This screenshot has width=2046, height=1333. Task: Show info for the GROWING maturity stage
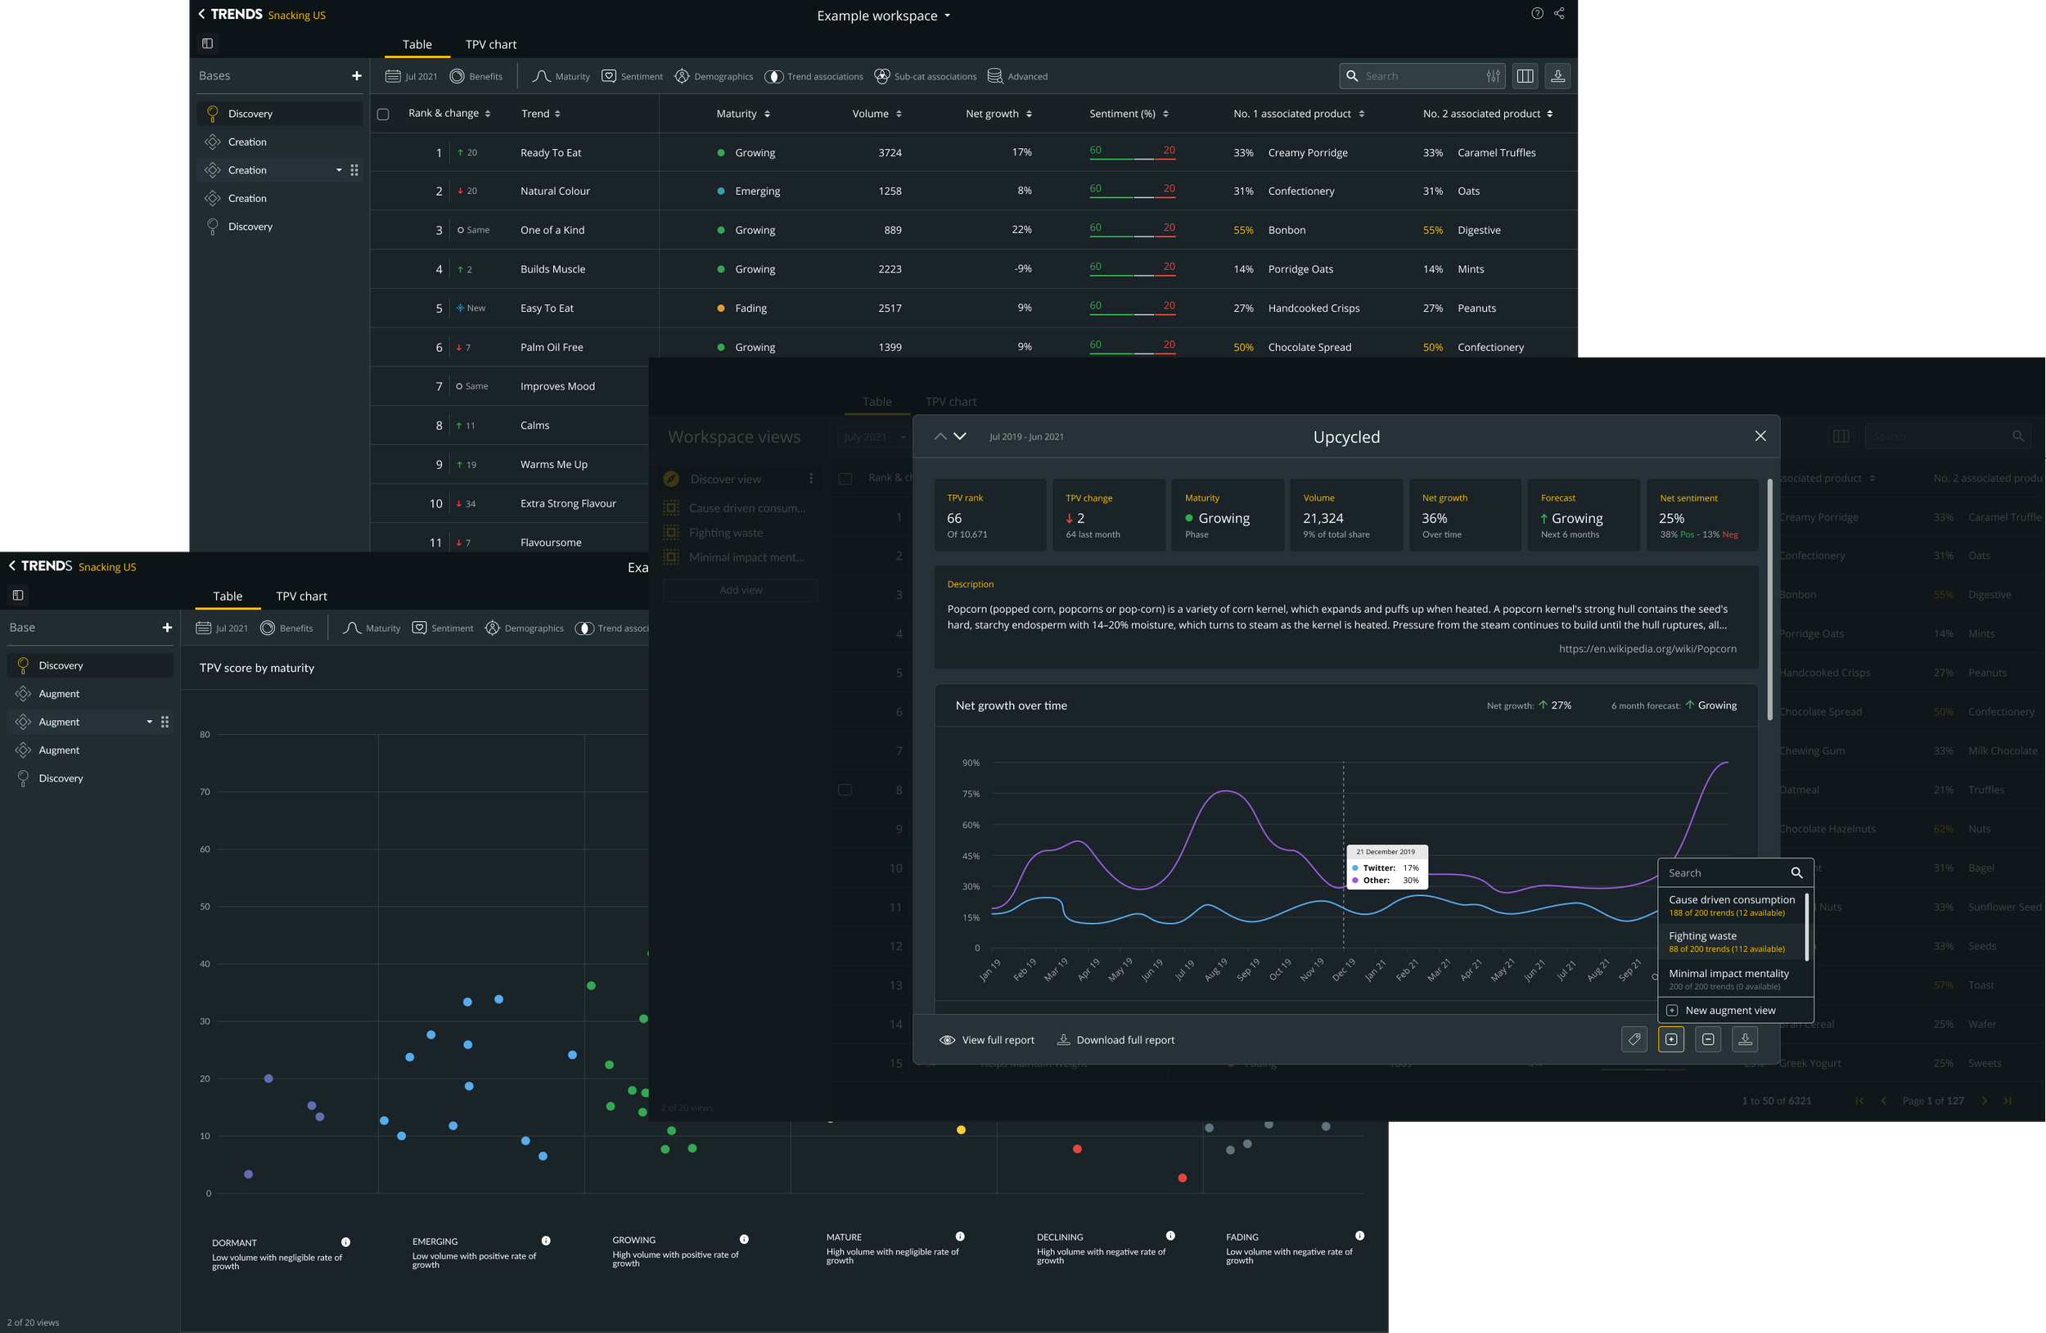point(745,1238)
